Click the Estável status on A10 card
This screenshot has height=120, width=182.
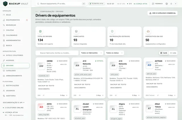tap(99, 61)
